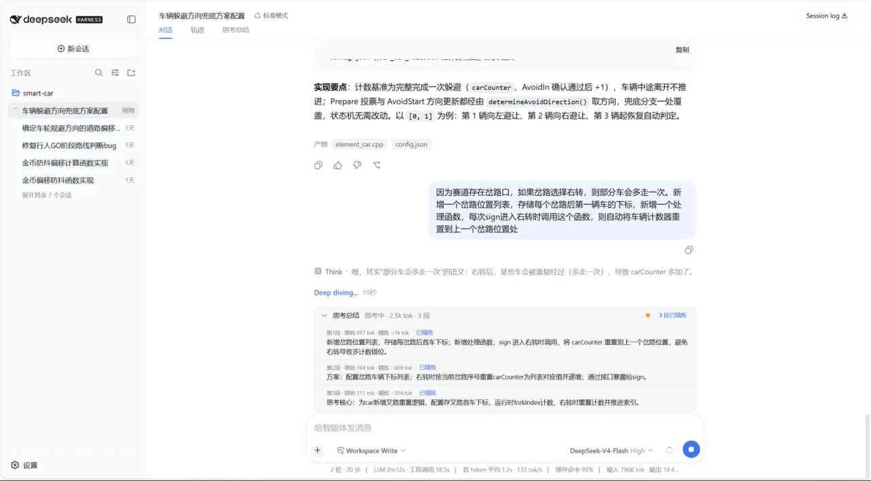The height and width of the screenshot is (481, 871).
Task: Click the branch icon beside thumbs down
Action: point(377,165)
